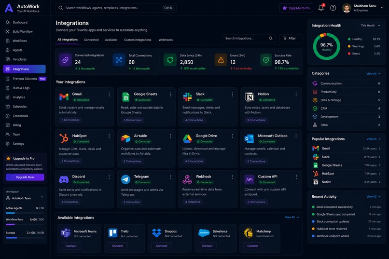This screenshot has height=259, width=389.
Task: Click the Slack logo on Slack card
Action: click(x=187, y=97)
